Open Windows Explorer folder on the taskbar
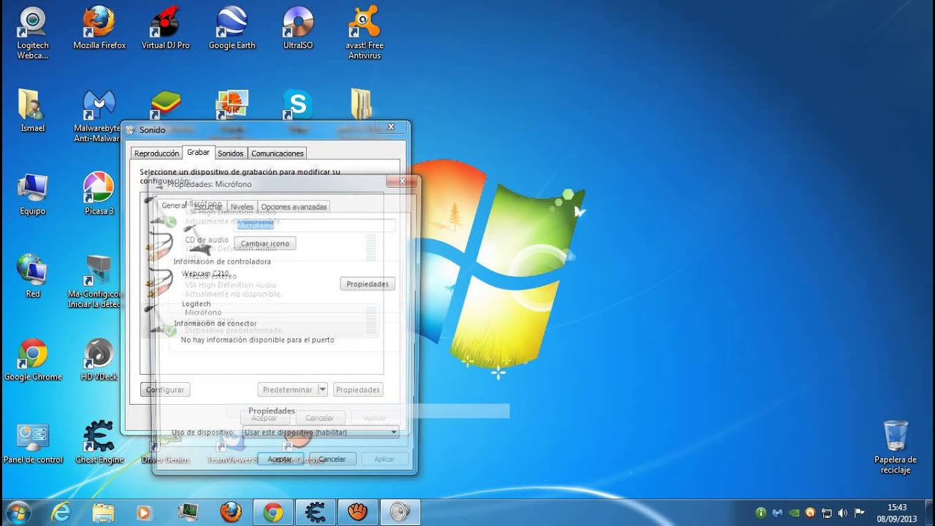Screen dimensions: 935x526 (x=104, y=513)
